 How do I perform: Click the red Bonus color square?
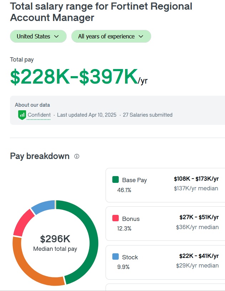pyautogui.click(x=116, y=218)
